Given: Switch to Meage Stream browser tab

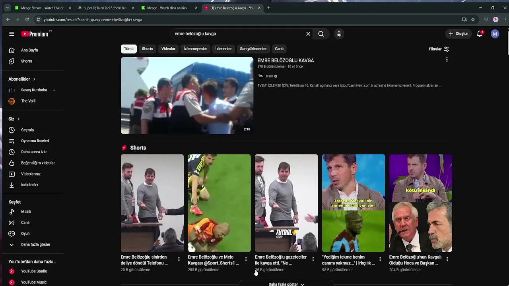Looking at the screenshot, I should 43,8.
